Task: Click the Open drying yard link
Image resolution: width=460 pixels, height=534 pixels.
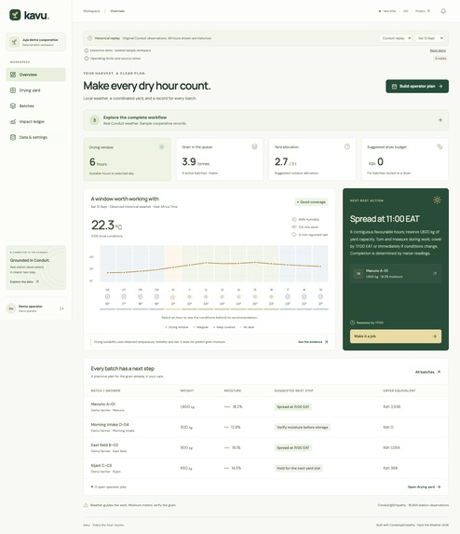Action: click(424, 487)
